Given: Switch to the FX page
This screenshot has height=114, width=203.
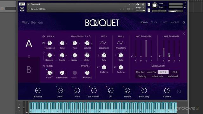Looking at the screenshot, I should coord(156,22).
